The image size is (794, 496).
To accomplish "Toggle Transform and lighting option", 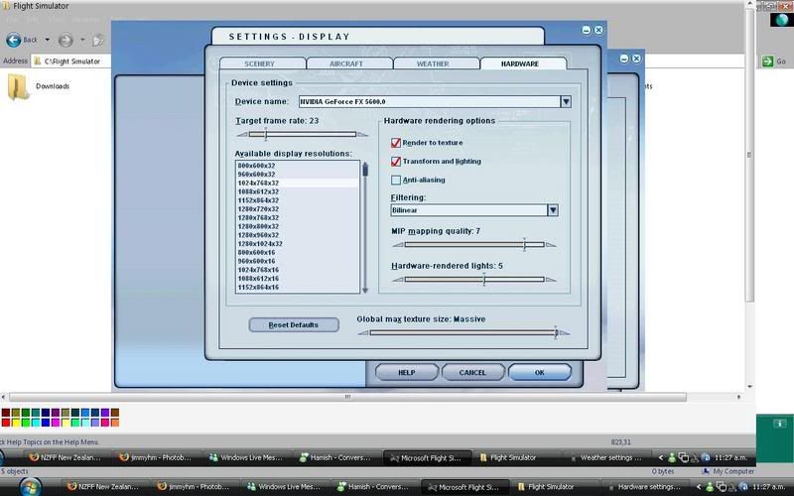I will click(x=396, y=161).
